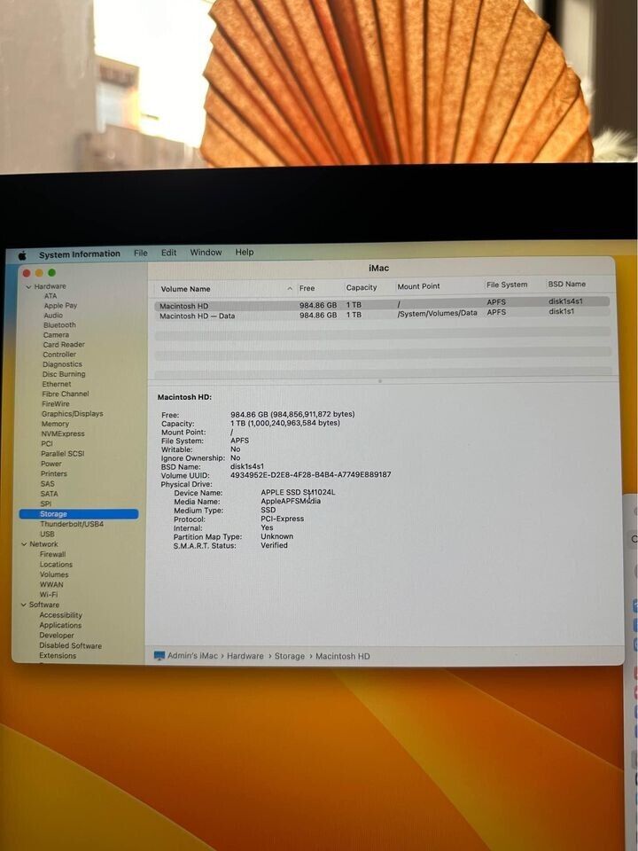638x851 pixels.
Task: Select WWAN under Network
Action: (x=51, y=584)
